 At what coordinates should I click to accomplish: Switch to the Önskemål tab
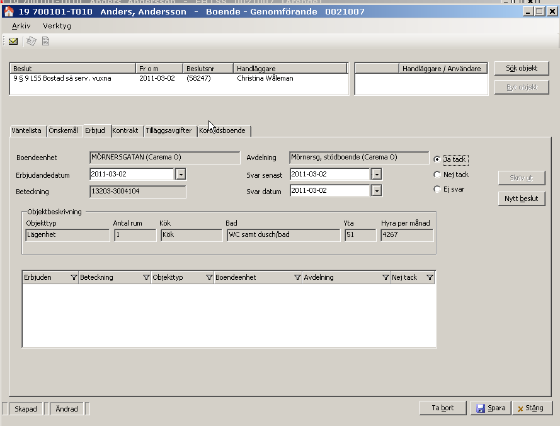63,131
